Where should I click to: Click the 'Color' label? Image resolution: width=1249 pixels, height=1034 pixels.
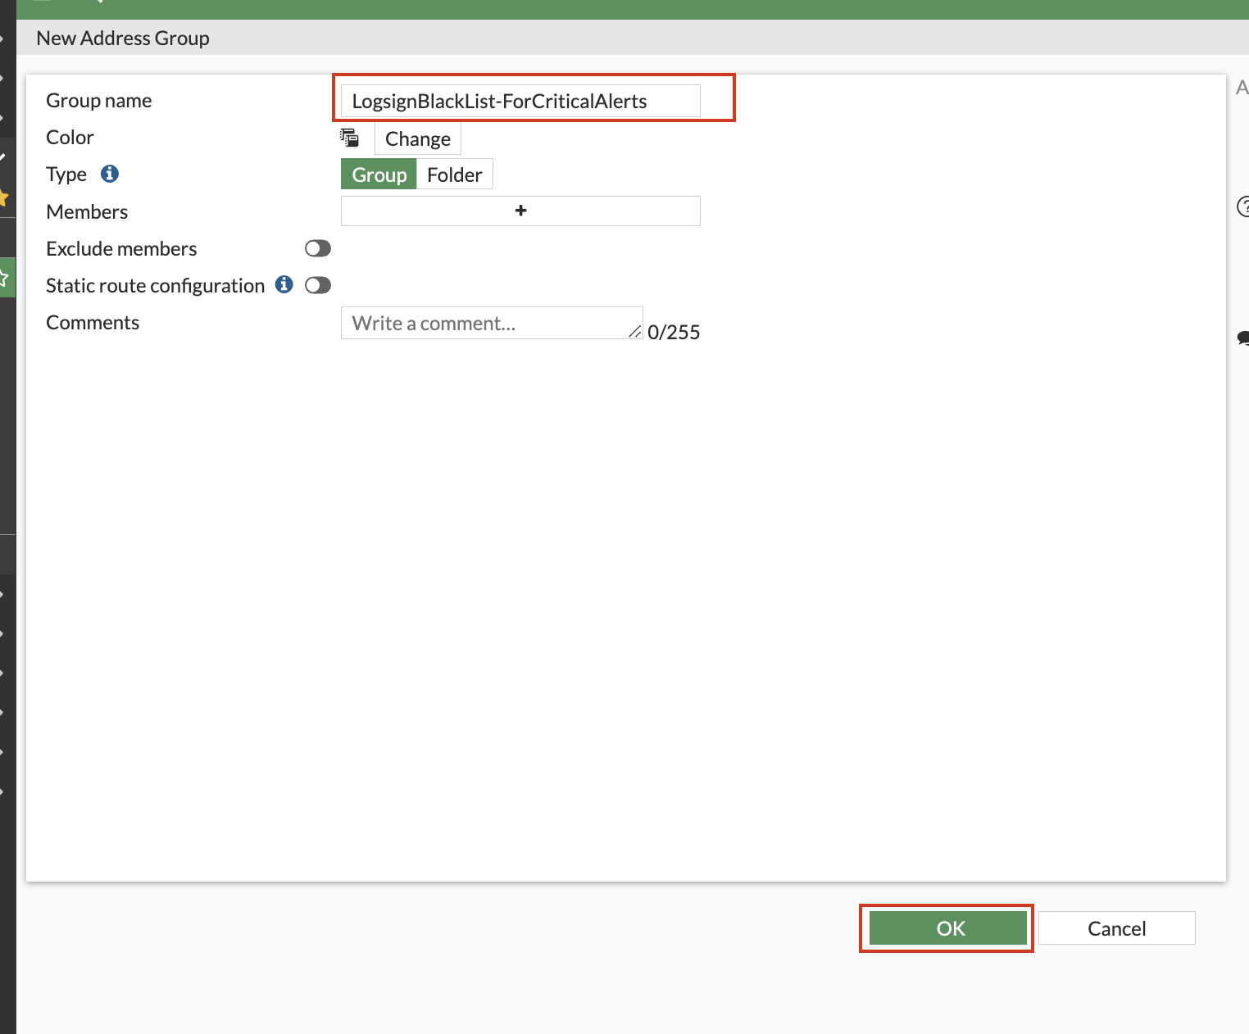pos(70,137)
